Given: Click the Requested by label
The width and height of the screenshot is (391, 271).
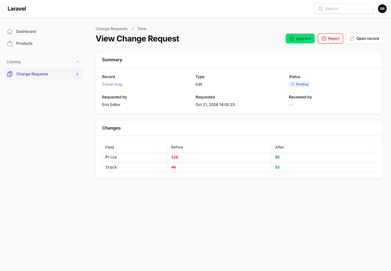Looking at the screenshot, I should pos(115,97).
